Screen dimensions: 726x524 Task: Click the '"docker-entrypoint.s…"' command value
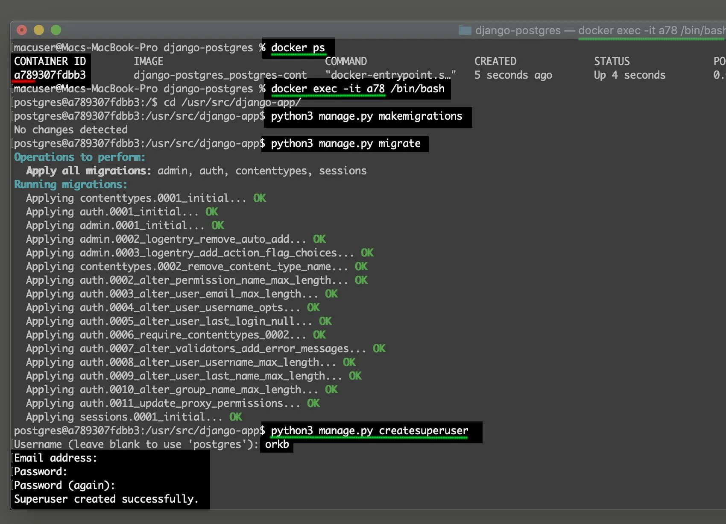[x=390, y=75]
